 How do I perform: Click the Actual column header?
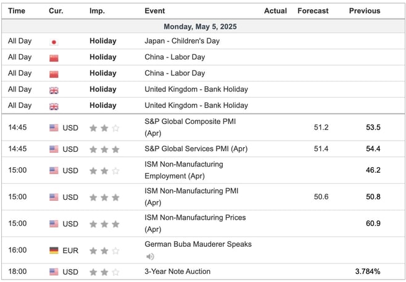point(275,11)
